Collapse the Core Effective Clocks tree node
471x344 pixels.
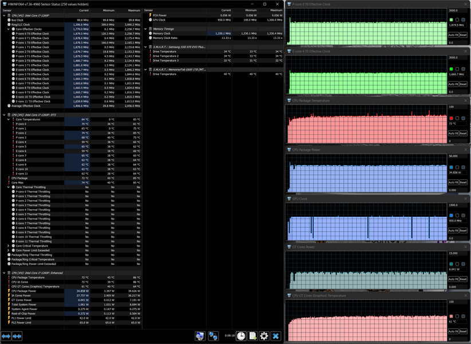(9, 29)
